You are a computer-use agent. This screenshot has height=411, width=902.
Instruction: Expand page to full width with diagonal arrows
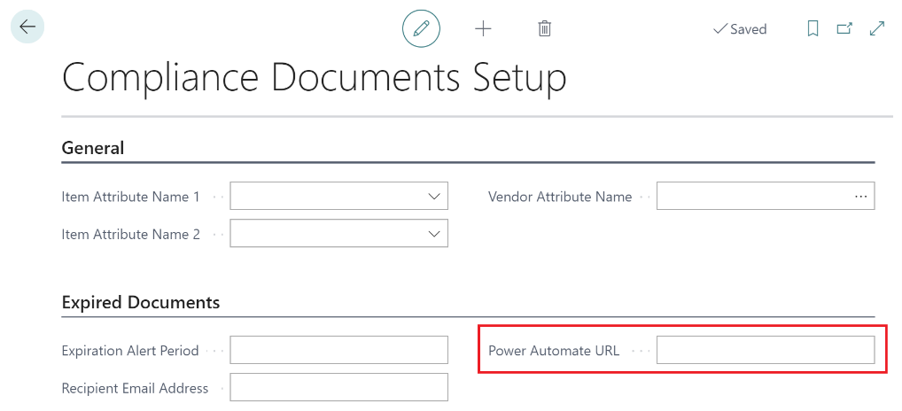click(877, 29)
